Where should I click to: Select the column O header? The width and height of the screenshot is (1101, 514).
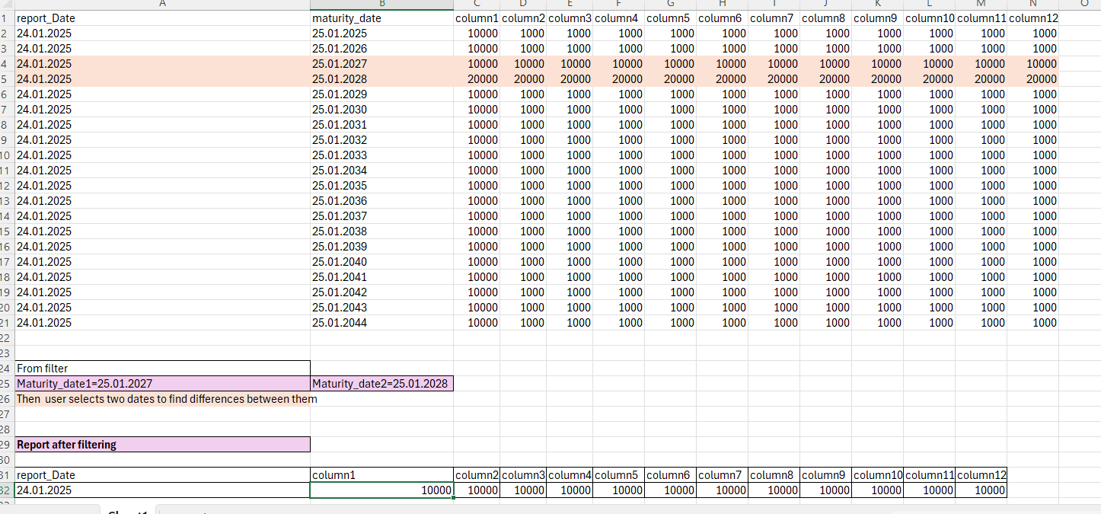pos(1083,4)
